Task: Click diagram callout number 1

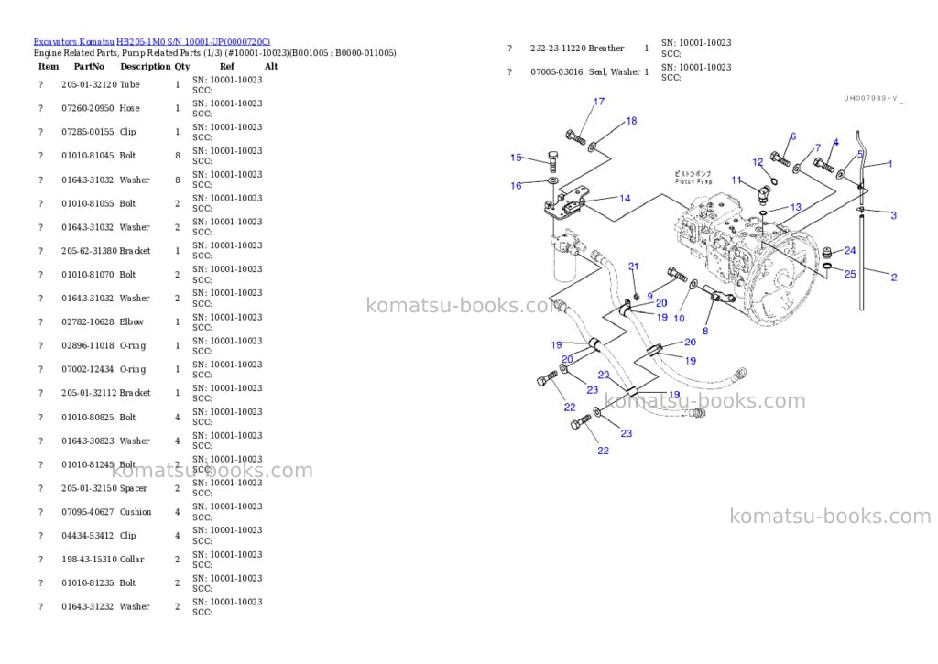Action: point(890,163)
